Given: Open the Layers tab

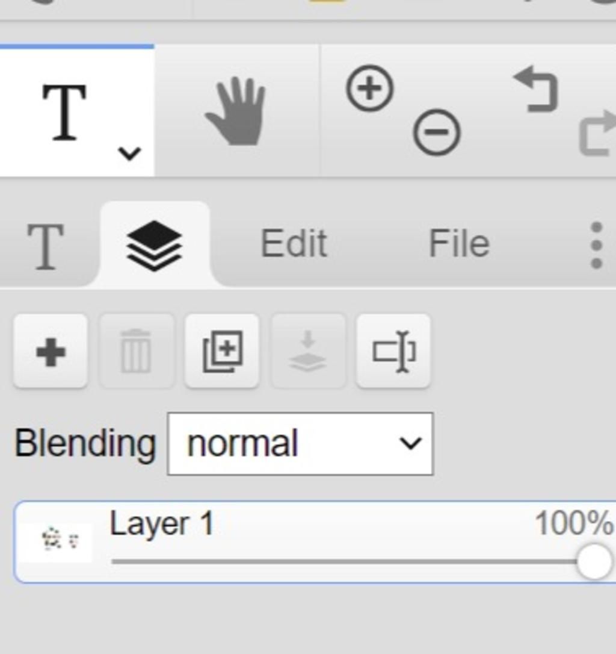Looking at the screenshot, I should click(155, 245).
